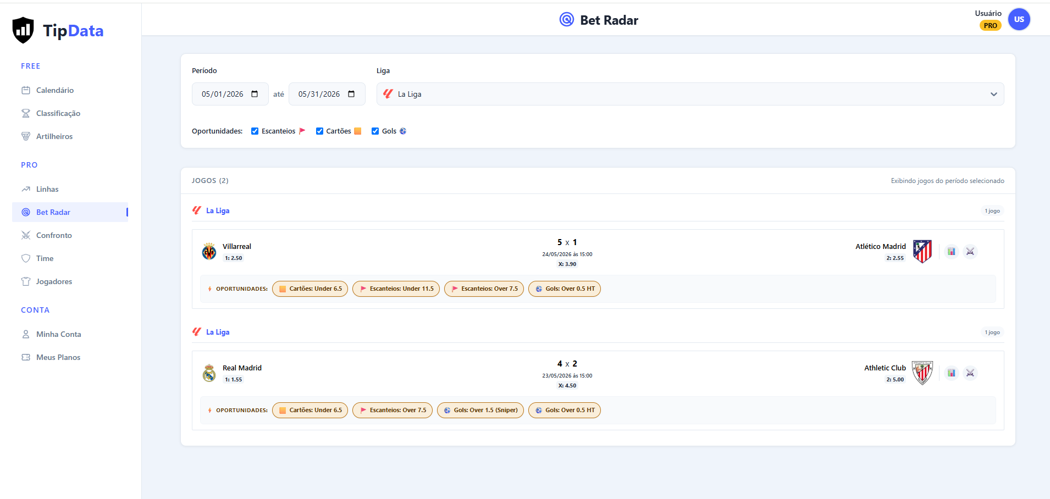
Task: Click the Athletic Club team crest
Action: click(922, 373)
